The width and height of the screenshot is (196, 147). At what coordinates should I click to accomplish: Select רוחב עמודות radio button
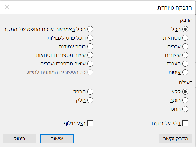click(90, 46)
